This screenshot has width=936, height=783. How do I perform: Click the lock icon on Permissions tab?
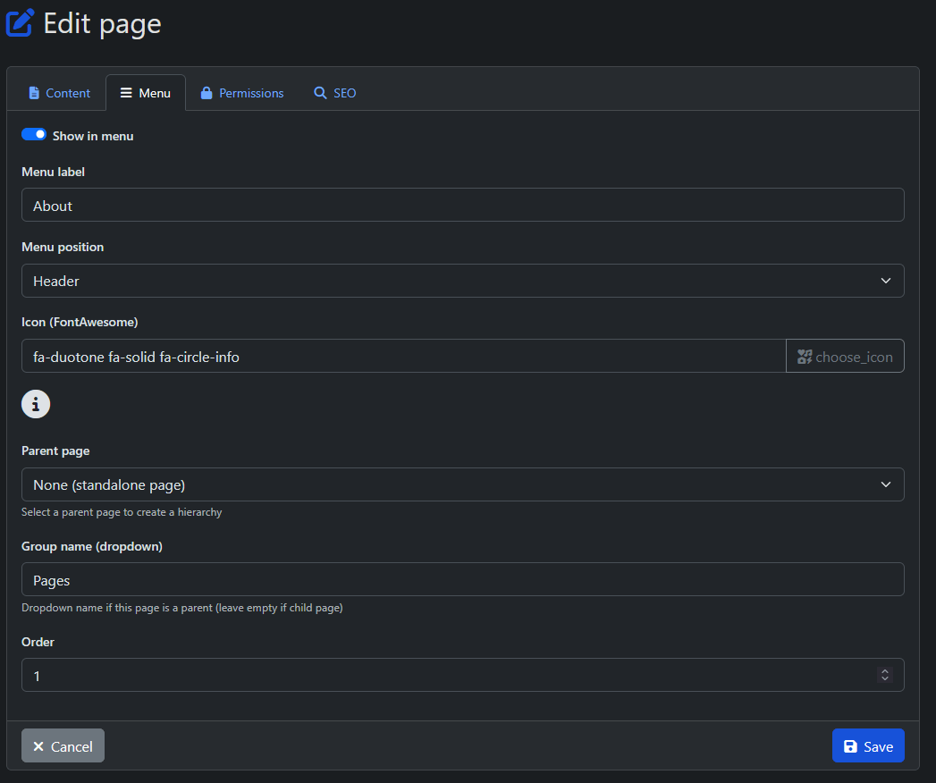coord(207,93)
